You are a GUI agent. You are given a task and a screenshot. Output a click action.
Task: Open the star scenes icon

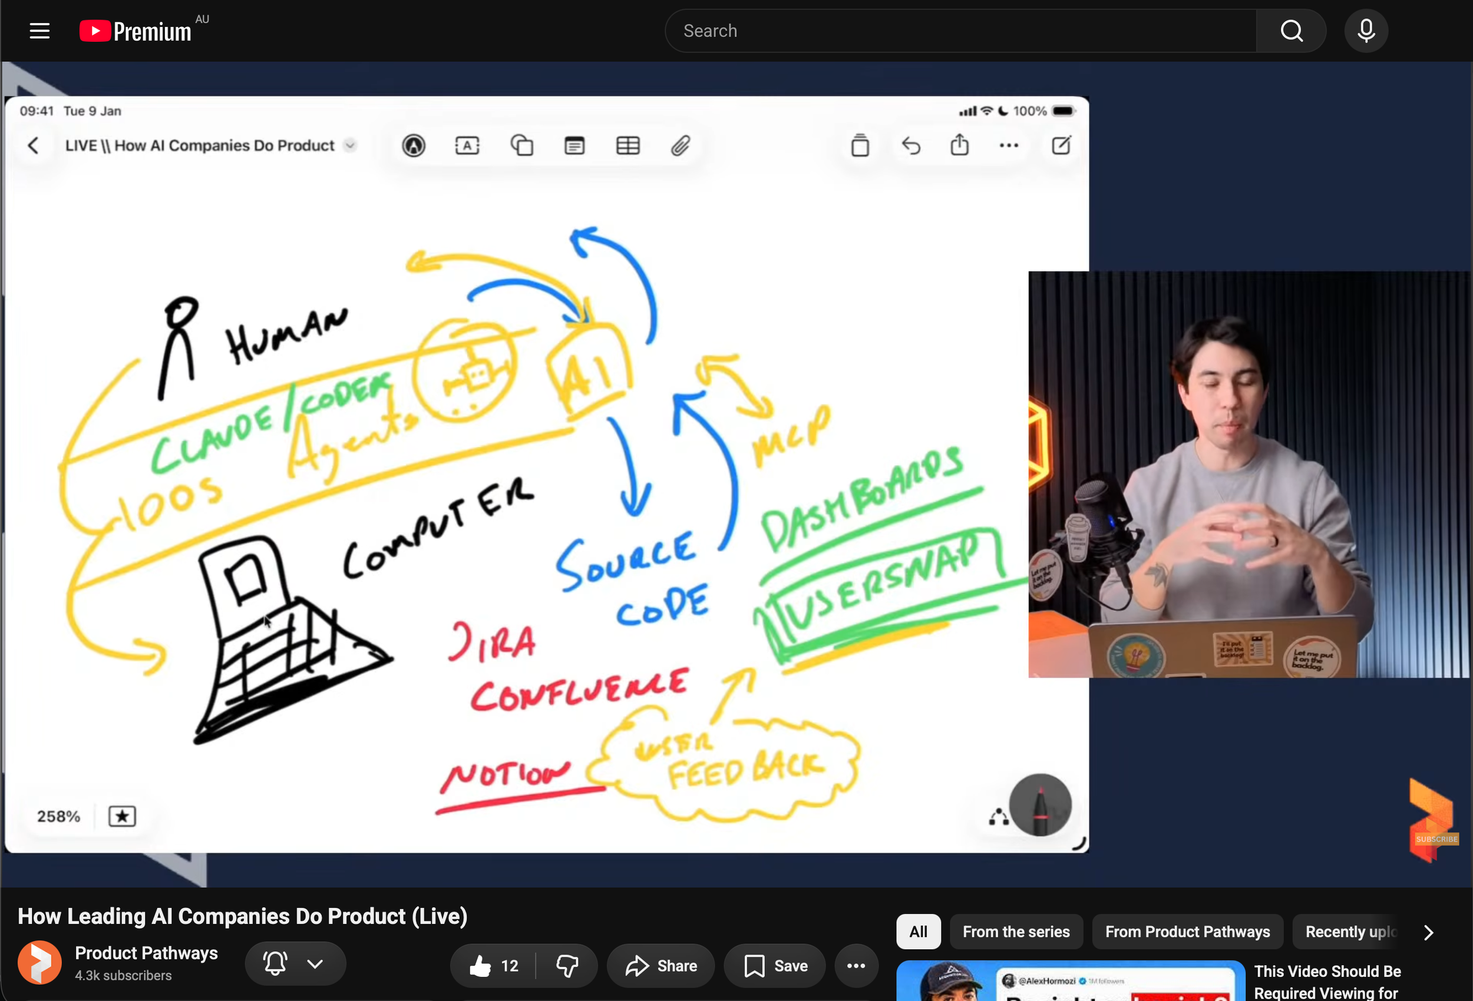pyautogui.click(x=122, y=816)
